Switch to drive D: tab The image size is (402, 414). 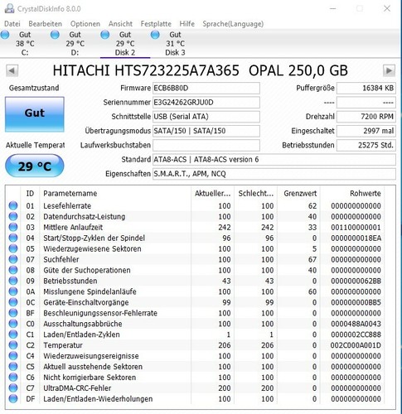pos(75,43)
